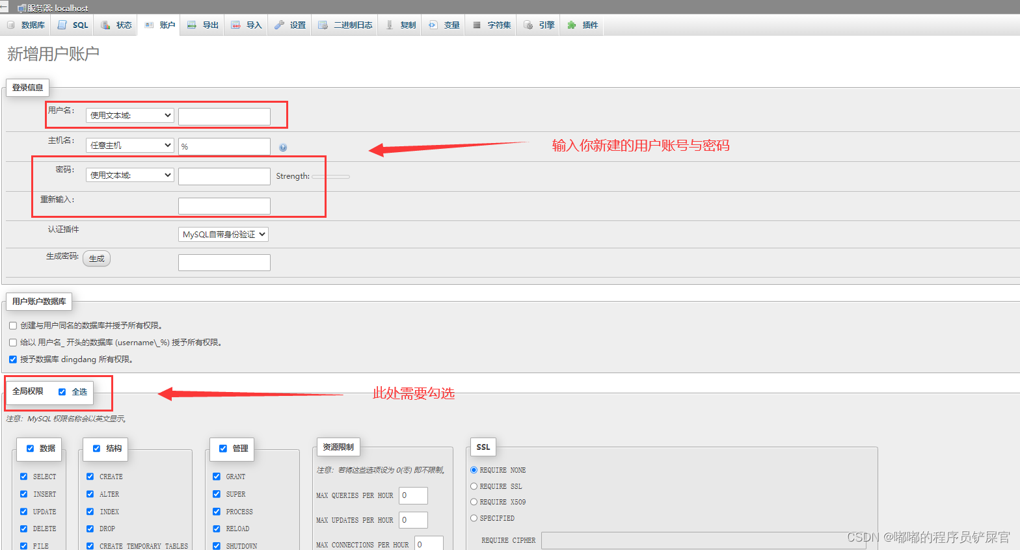Toggle the global privileges 全选 checkbox

point(62,392)
